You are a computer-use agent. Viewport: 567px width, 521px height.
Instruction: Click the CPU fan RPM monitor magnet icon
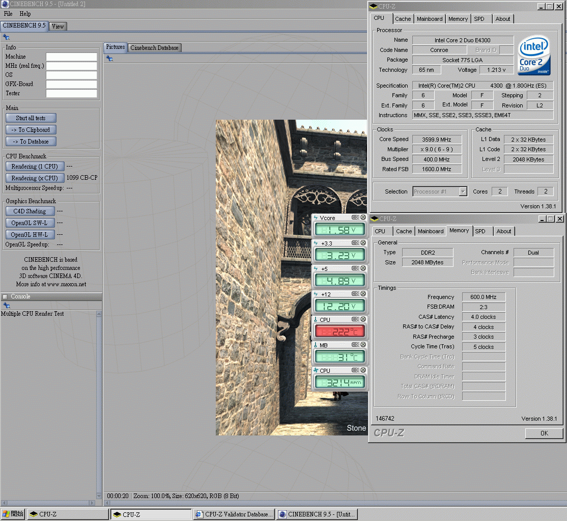click(x=355, y=370)
